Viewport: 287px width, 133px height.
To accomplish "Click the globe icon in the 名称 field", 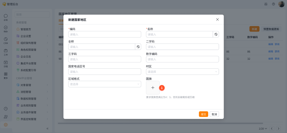I will click(x=216, y=34).
